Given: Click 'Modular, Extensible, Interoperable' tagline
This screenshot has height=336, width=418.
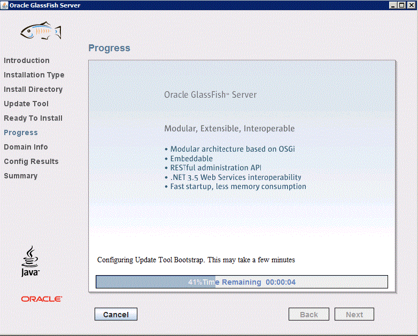Looking at the screenshot, I should click(229, 128).
